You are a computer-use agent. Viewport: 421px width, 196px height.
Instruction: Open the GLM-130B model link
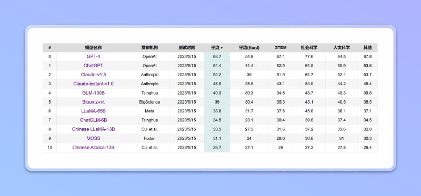[93, 93]
